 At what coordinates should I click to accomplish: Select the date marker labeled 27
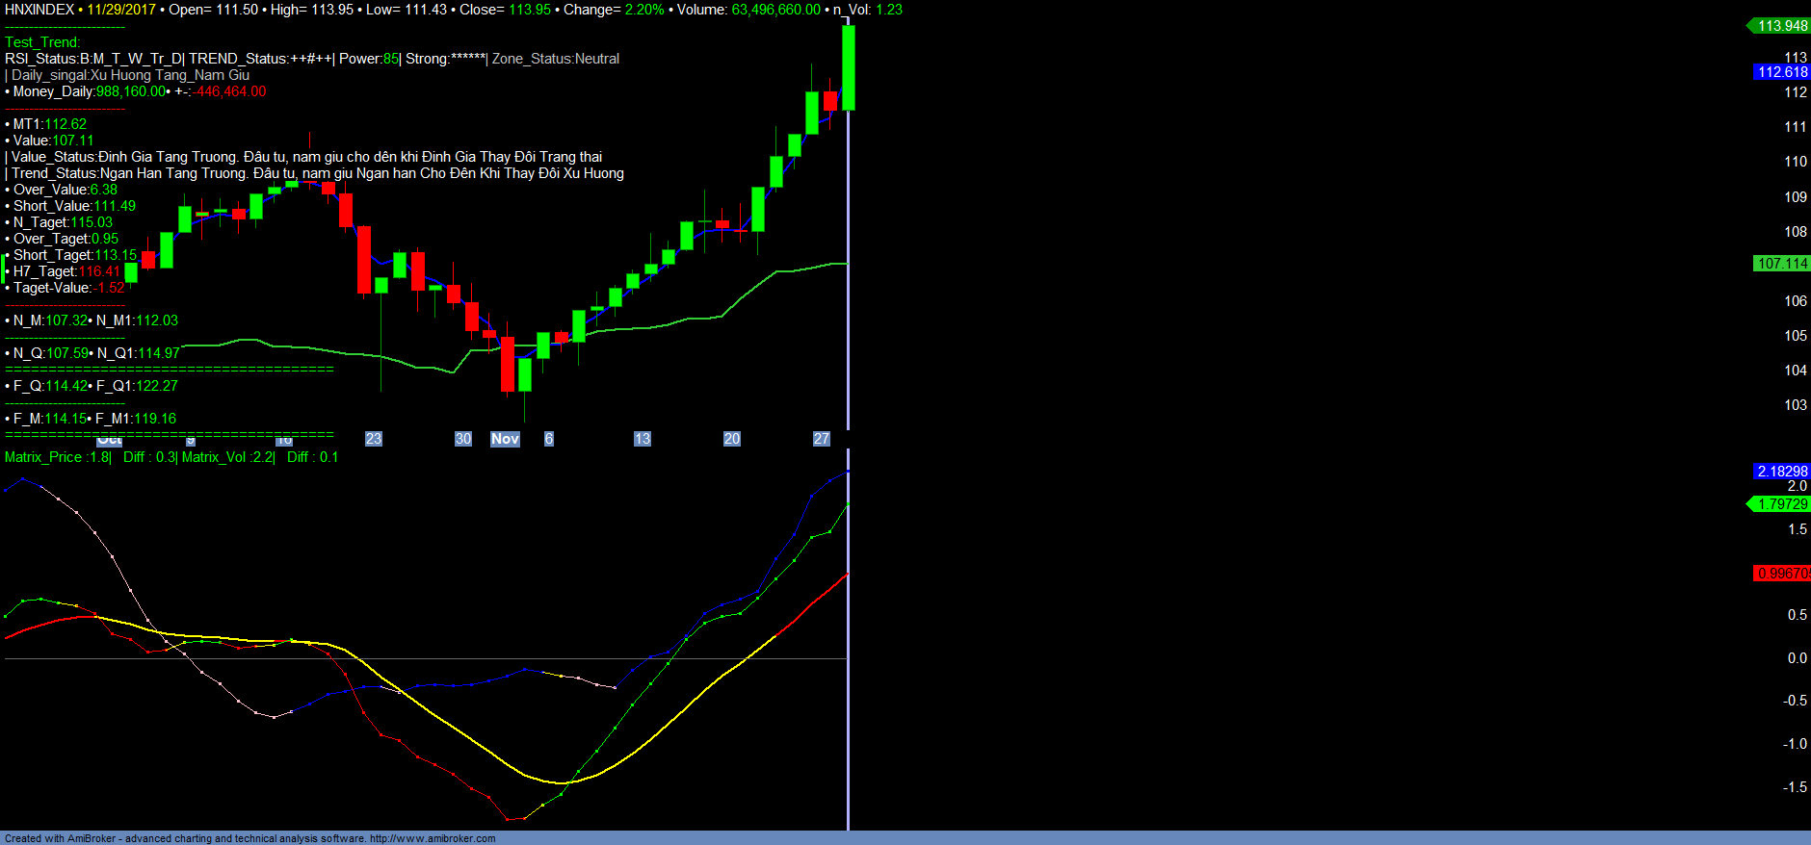[821, 439]
